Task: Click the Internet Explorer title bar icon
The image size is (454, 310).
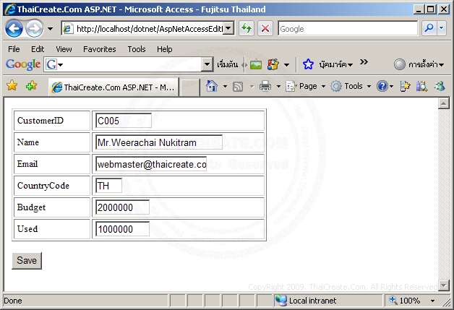Action: 10,9
